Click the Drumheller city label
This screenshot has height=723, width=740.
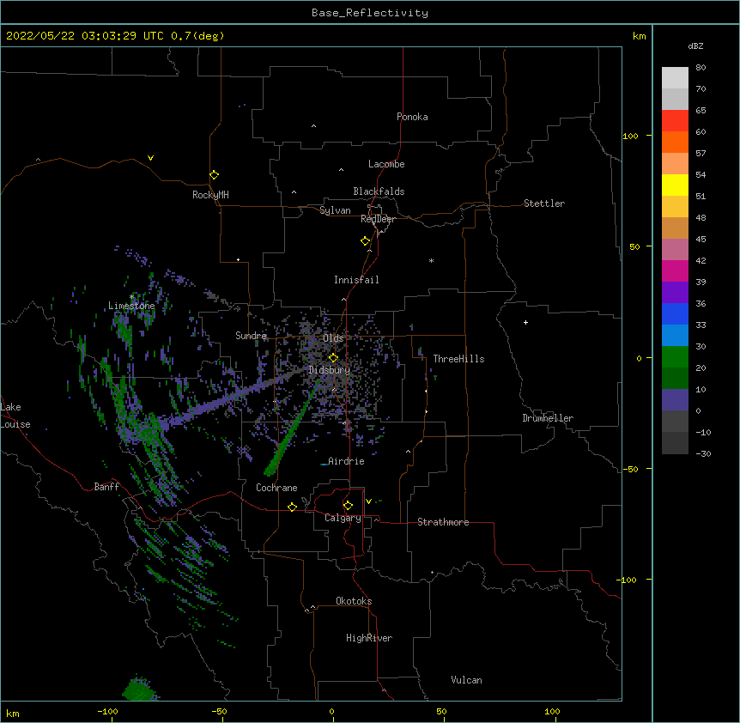coord(548,418)
